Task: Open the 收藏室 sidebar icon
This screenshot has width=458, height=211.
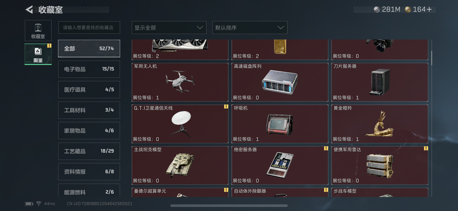Action: [38, 31]
